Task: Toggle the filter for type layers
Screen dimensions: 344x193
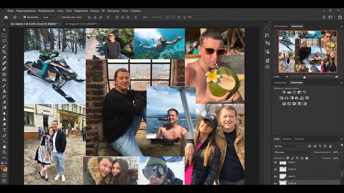Action: pyautogui.click(x=320, y=146)
